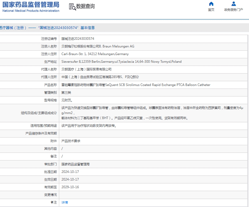Select the 批准日期 value 2024-10-17

(x=70, y=172)
